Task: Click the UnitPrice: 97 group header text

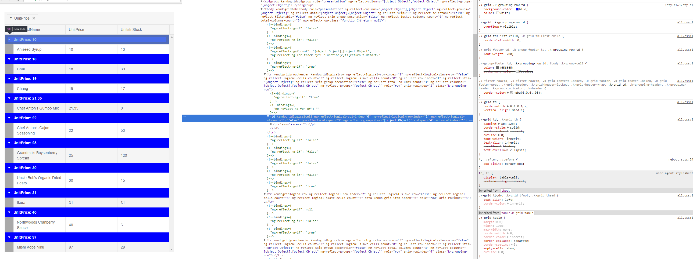Action: pos(25,238)
